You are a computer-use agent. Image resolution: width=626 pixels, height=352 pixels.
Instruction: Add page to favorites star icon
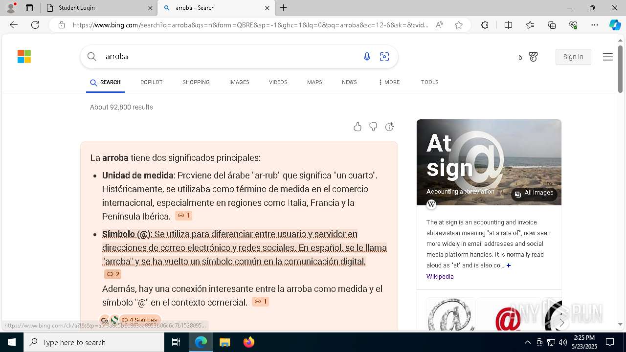pyautogui.click(x=459, y=25)
